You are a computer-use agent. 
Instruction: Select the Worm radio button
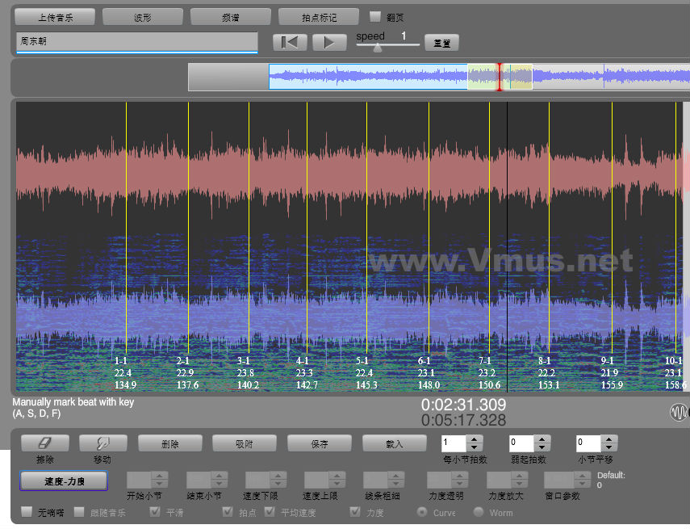478,512
